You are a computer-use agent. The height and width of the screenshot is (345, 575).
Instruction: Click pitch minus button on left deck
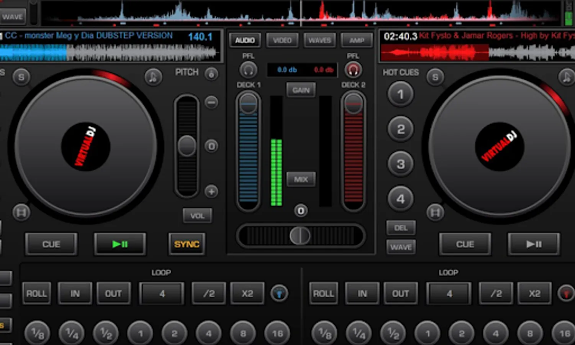point(211,102)
